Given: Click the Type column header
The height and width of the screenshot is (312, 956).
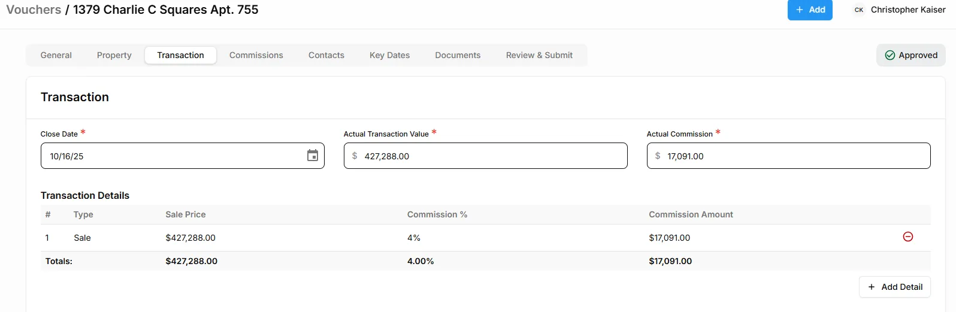Looking at the screenshot, I should coord(83,214).
